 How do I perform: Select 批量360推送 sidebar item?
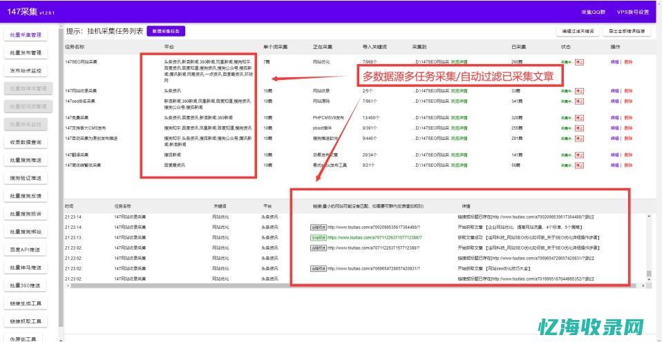coord(26,285)
